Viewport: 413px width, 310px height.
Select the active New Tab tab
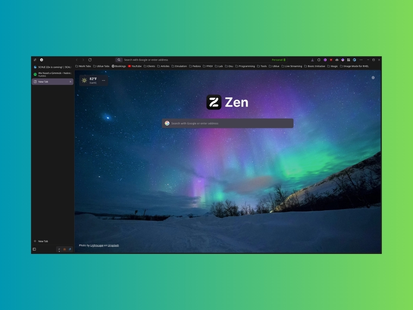(x=52, y=82)
